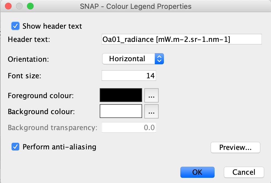Click the blue arrows of Orientation combo box
The height and width of the screenshot is (183, 271).
tap(159, 59)
